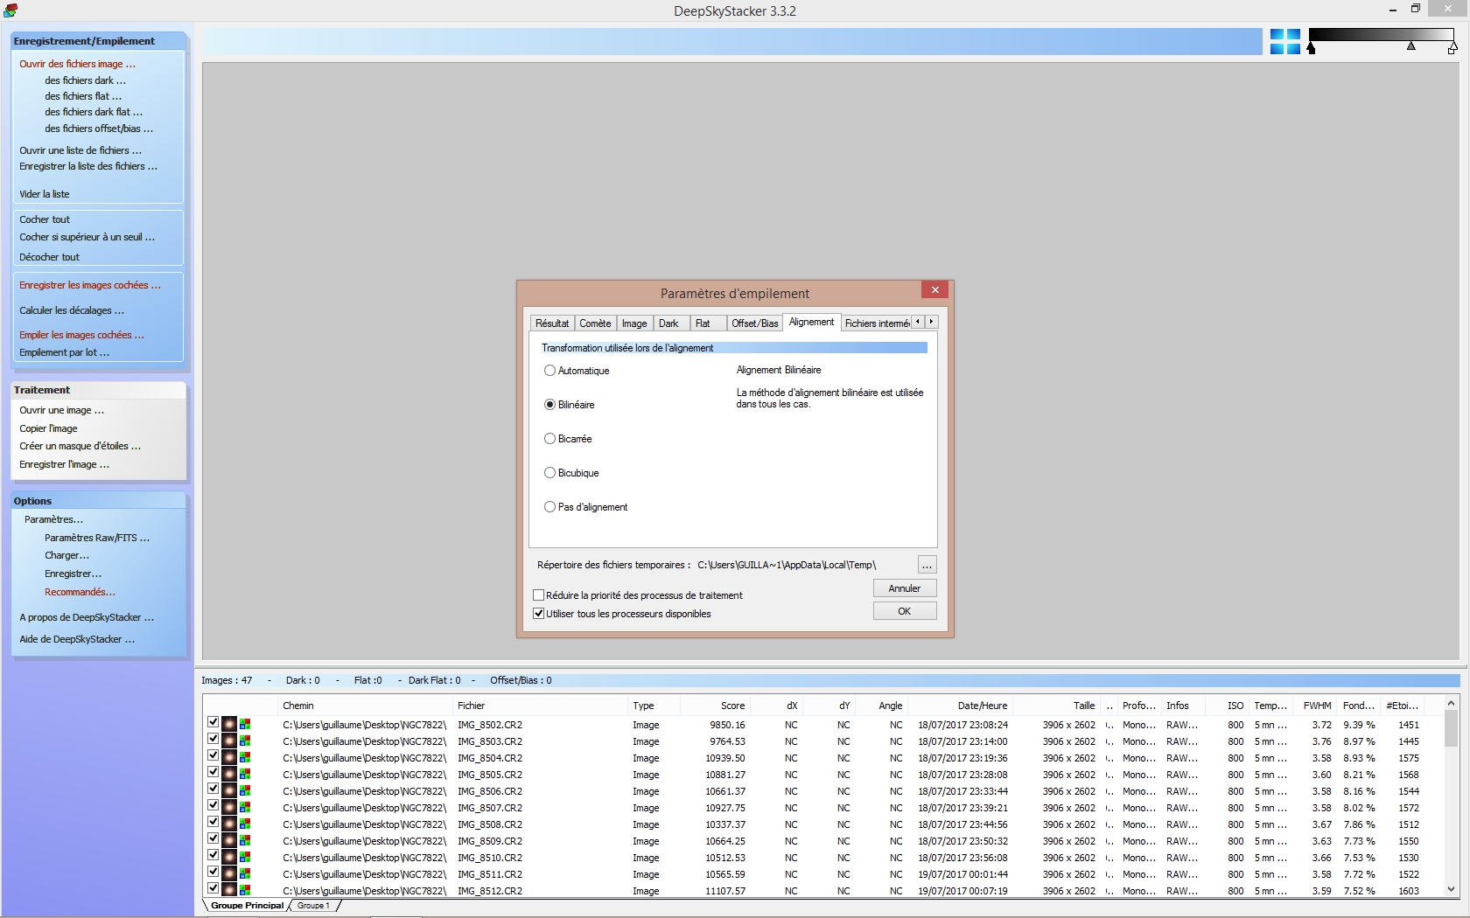Click the star thumbnail icon for IMG_8511.CR2
1470x918 pixels.
click(x=229, y=873)
